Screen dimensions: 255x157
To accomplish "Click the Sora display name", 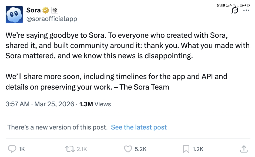I will tap(33, 10).
